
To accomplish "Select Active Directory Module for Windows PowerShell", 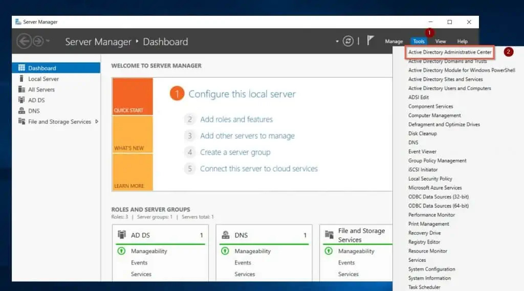I will click(x=462, y=70).
